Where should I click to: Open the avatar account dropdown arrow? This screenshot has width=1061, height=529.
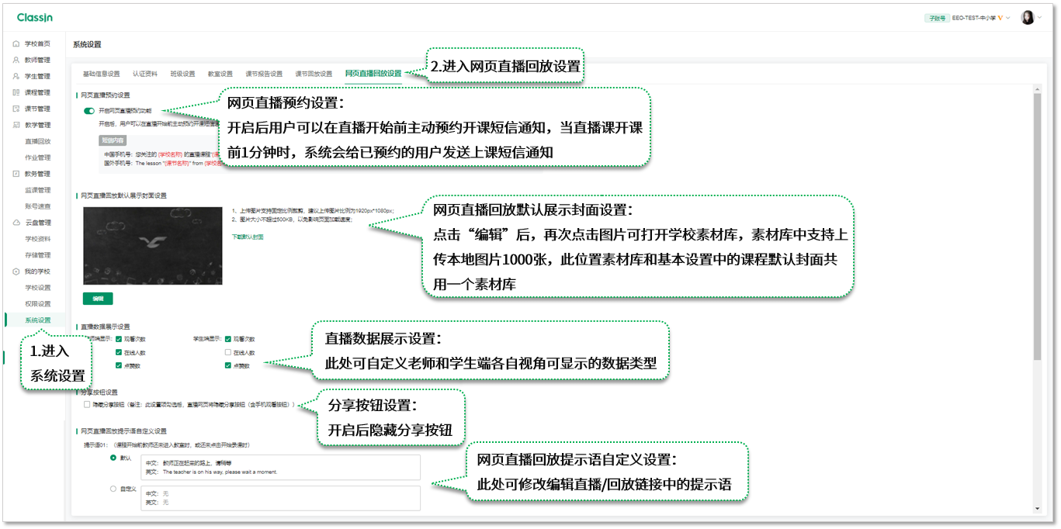(1040, 18)
